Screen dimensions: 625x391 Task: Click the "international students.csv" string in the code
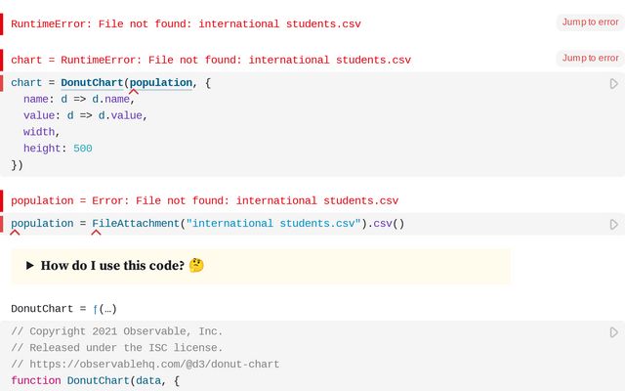point(273,224)
